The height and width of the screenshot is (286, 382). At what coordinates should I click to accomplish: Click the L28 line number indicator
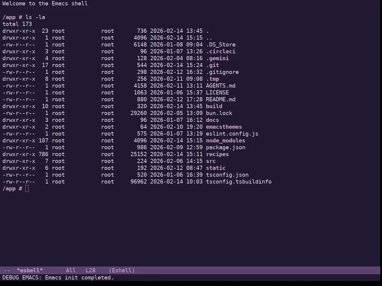(x=90, y=271)
